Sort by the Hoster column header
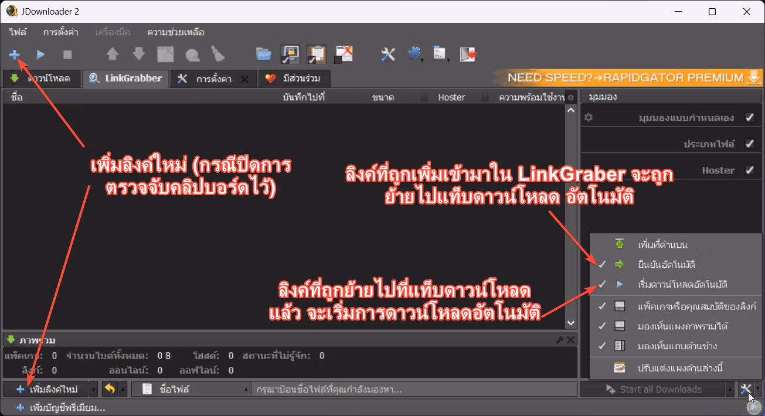 click(451, 97)
